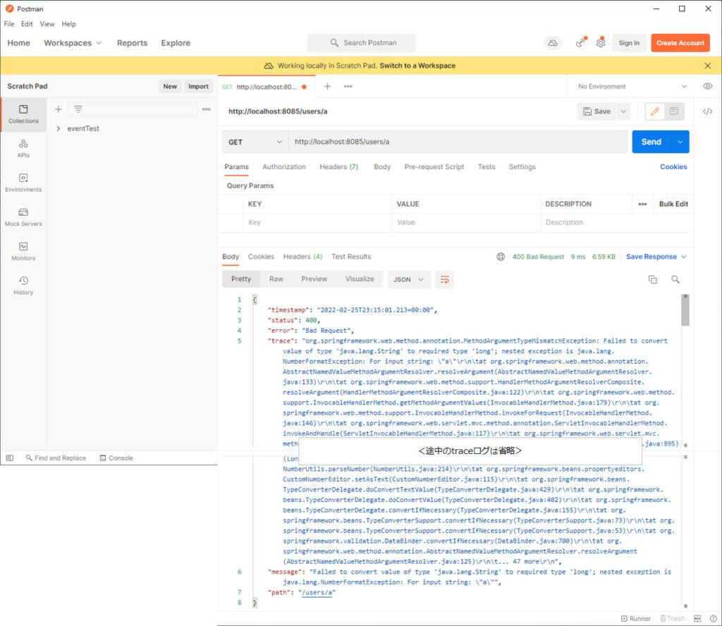
Task: Toggle line wrap in response viewer
Action: click(x=444, y=279)
